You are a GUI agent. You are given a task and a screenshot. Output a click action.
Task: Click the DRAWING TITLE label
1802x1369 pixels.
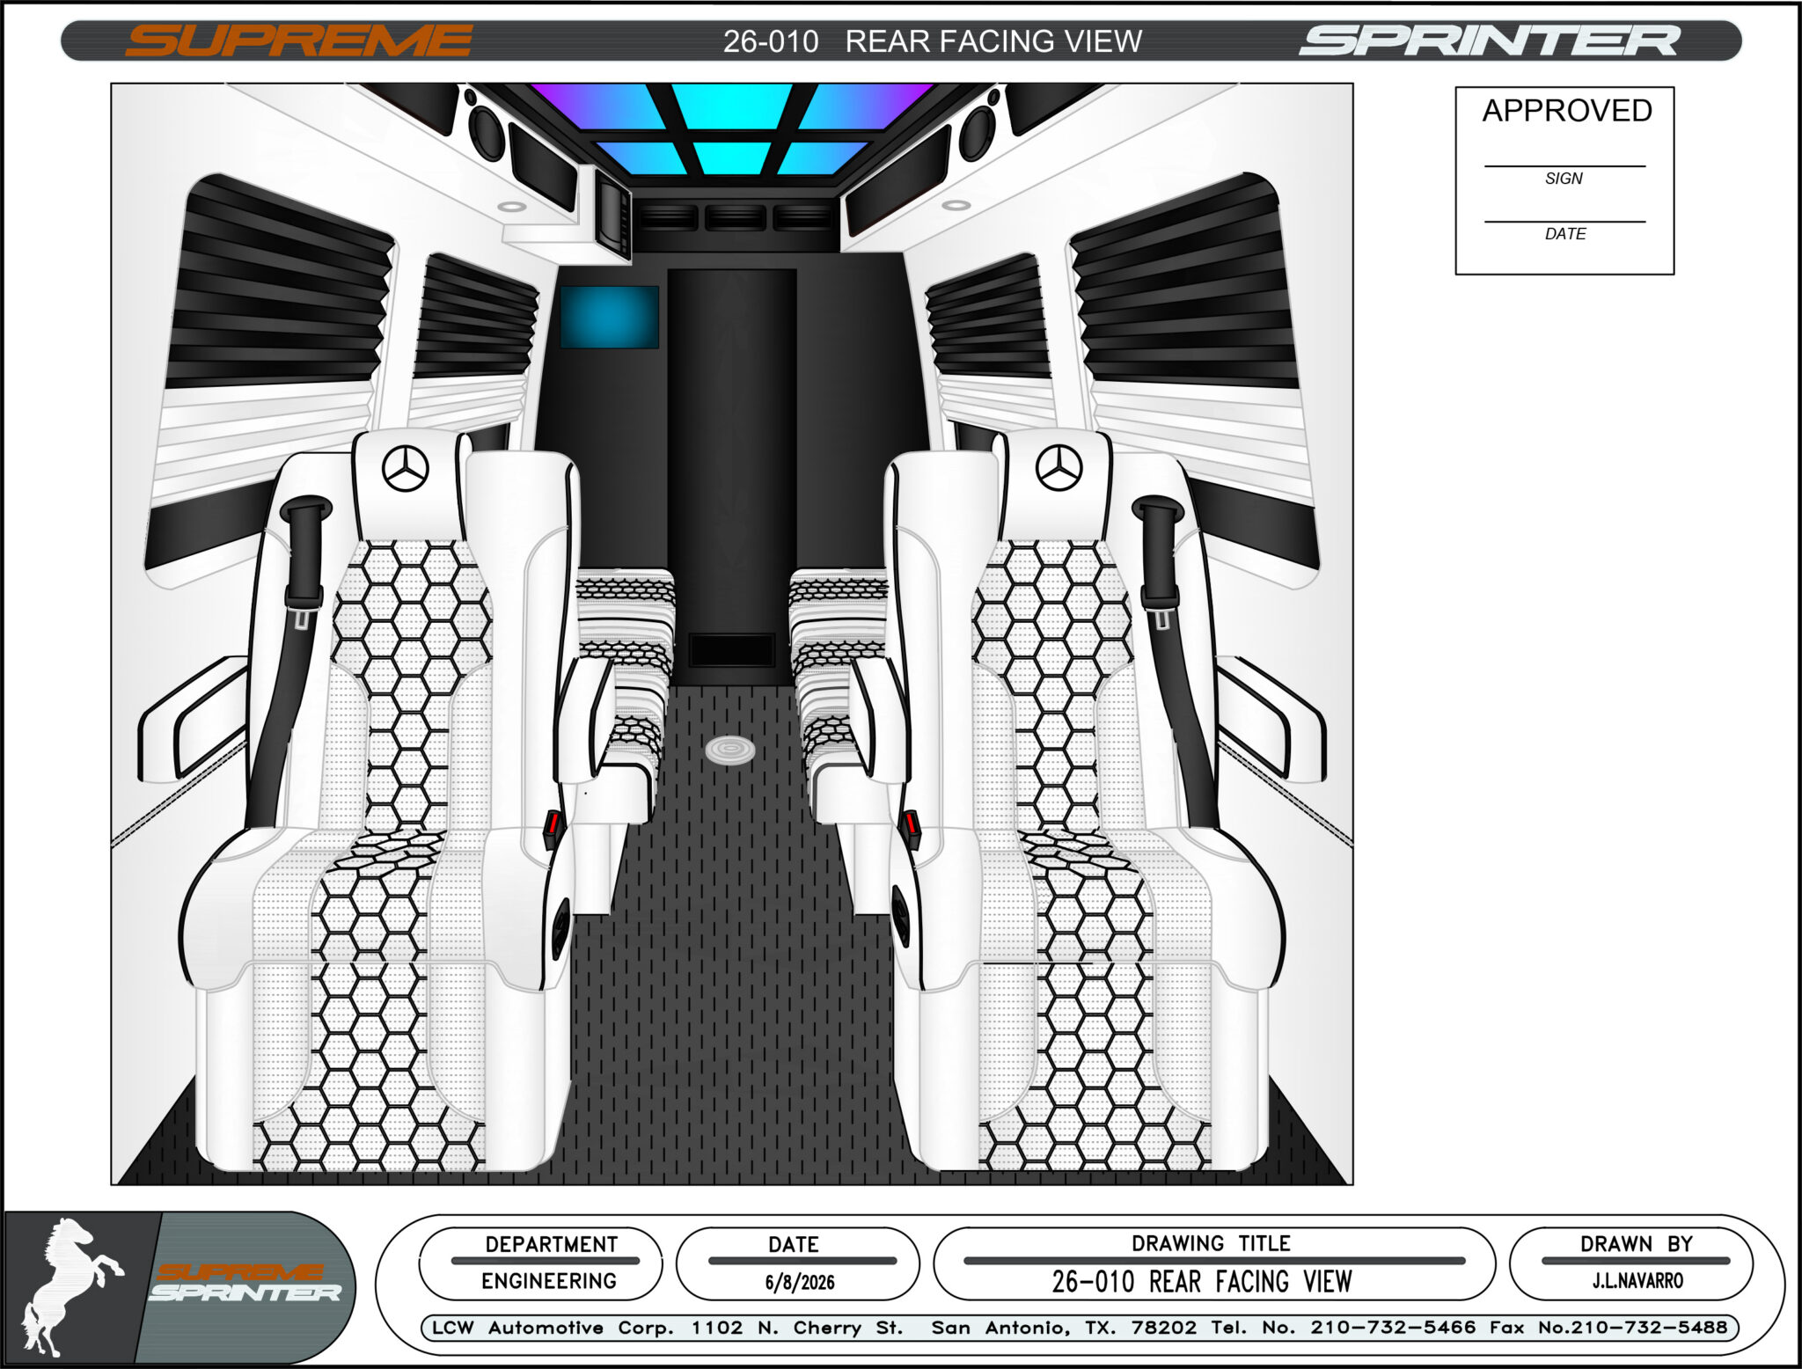tap(1211, 1243)
